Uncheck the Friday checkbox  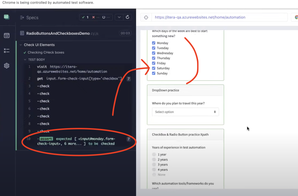[x=154, y=63]
